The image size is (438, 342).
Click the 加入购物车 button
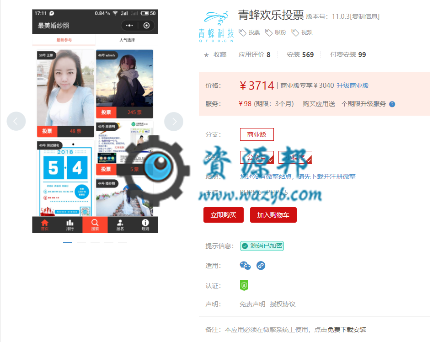(x=273, y=215)
